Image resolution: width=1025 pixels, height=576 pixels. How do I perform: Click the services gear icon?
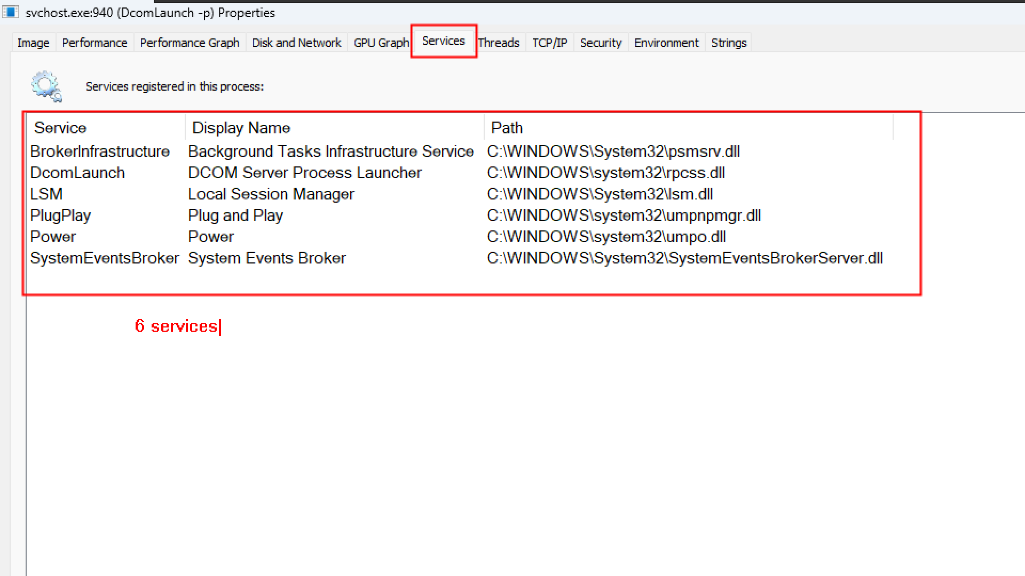[46, 86]
